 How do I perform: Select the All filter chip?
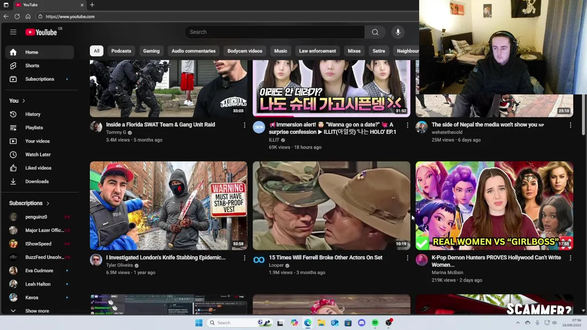(96, 51)
